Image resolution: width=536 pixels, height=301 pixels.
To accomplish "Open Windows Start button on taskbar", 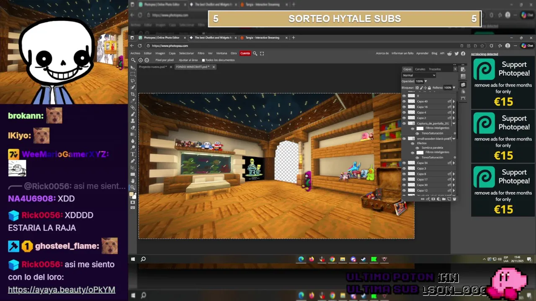I will pyautogui.click(x=133, y=259).
